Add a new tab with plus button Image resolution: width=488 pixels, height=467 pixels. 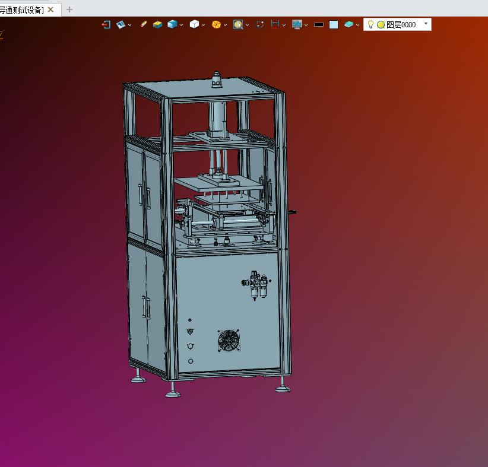(x=69, y=9)
